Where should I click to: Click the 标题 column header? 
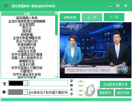pos(28,14)
